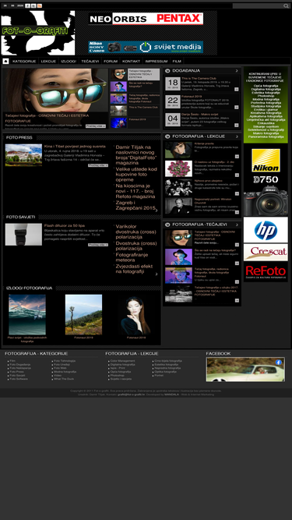Click plus icon on Fotonaut 2019 event
The width and height of the screenshot is (292, 520).
[x=237, y=107]
